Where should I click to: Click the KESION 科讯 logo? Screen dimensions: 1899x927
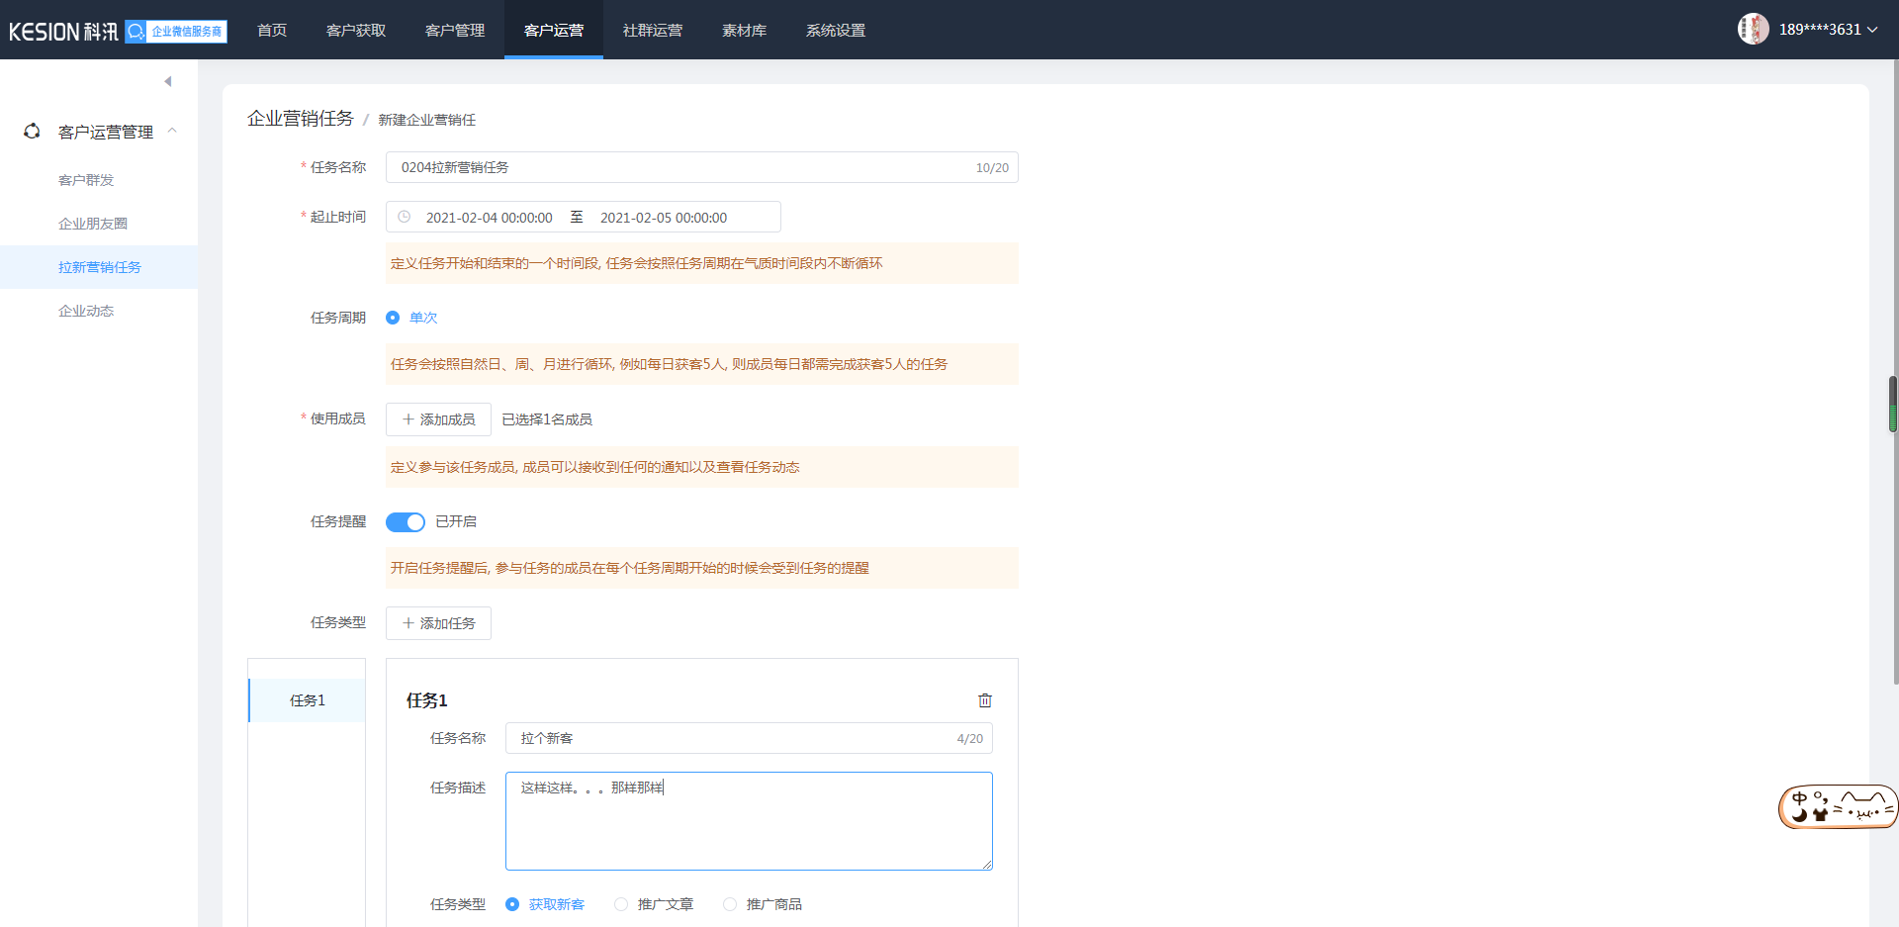pos(63,32)
